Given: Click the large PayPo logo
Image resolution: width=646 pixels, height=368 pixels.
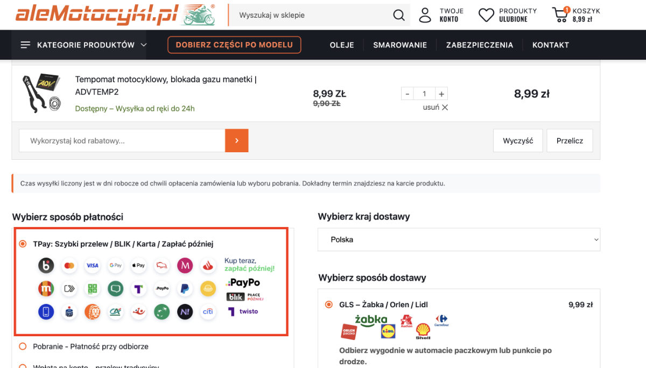Looking at the screenshot, I should pos(243,282).
